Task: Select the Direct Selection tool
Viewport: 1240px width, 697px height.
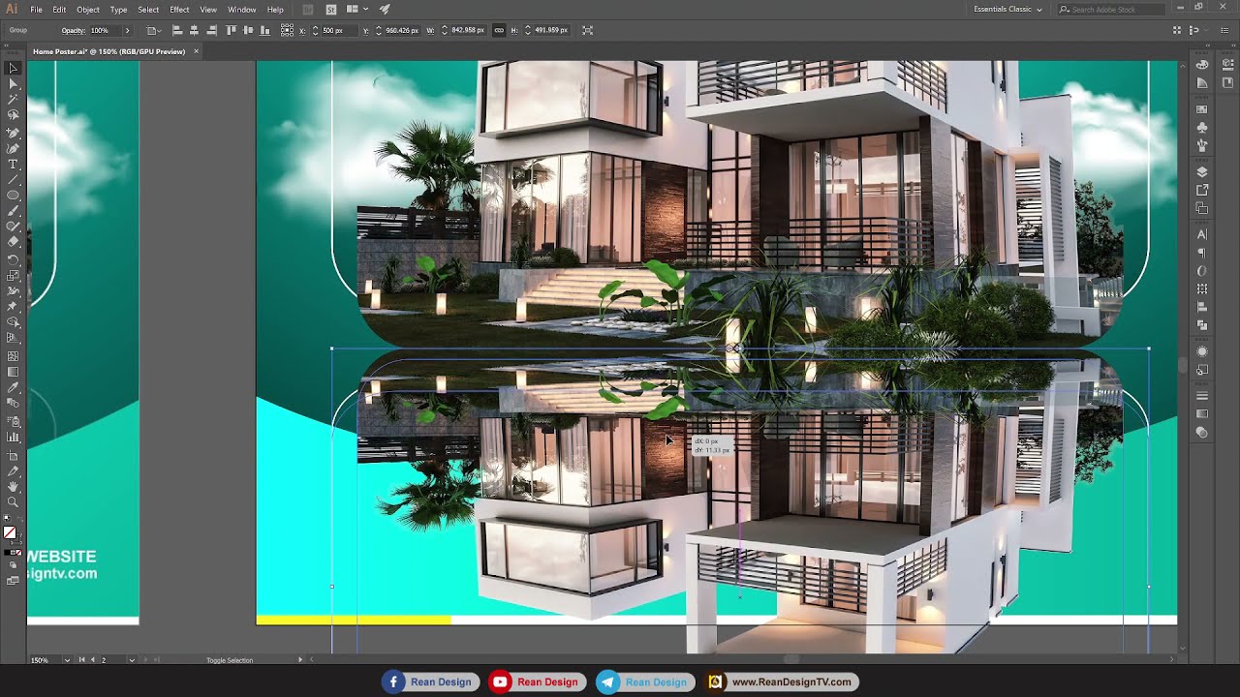Action: coord(14,84)
